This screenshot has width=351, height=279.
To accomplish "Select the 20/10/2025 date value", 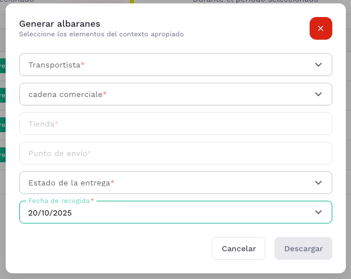I will coord(50,213).
